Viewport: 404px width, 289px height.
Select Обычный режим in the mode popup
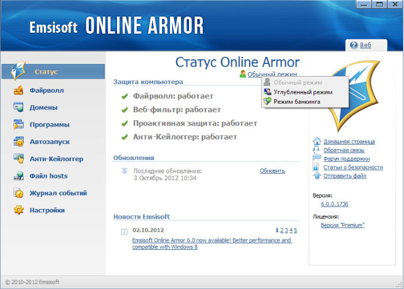pyautogui.click(x=305, y=82)
